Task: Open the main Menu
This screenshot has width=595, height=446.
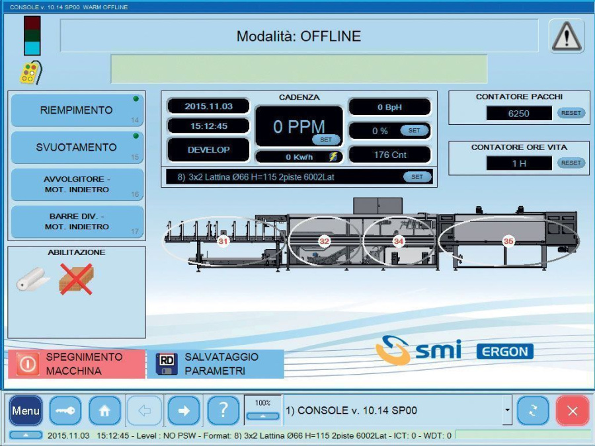Action: pos(26,411)
